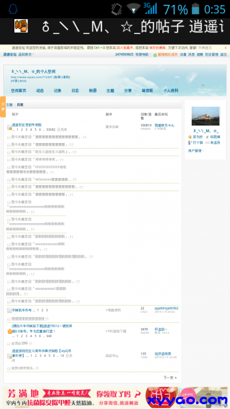Go to the next page with 下一页
This screenshot has height=409, width=230.
(170, 378)
